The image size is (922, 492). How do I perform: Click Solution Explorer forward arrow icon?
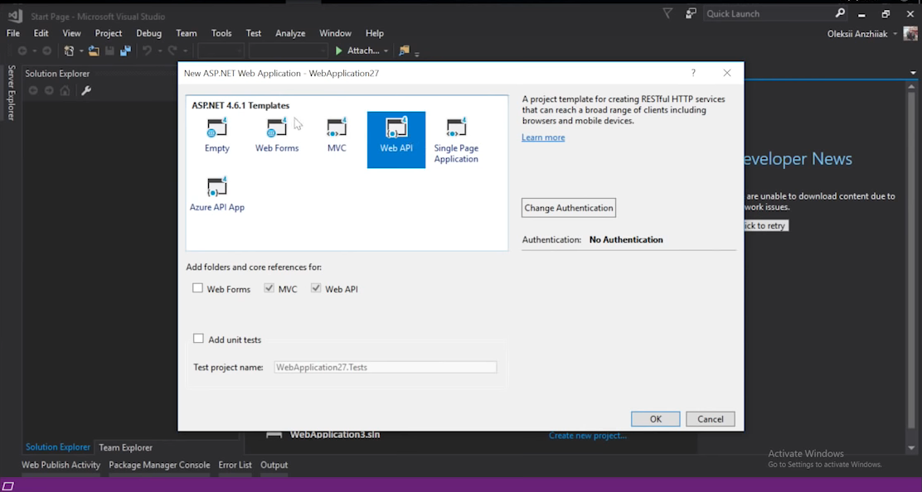coord(50,90)
